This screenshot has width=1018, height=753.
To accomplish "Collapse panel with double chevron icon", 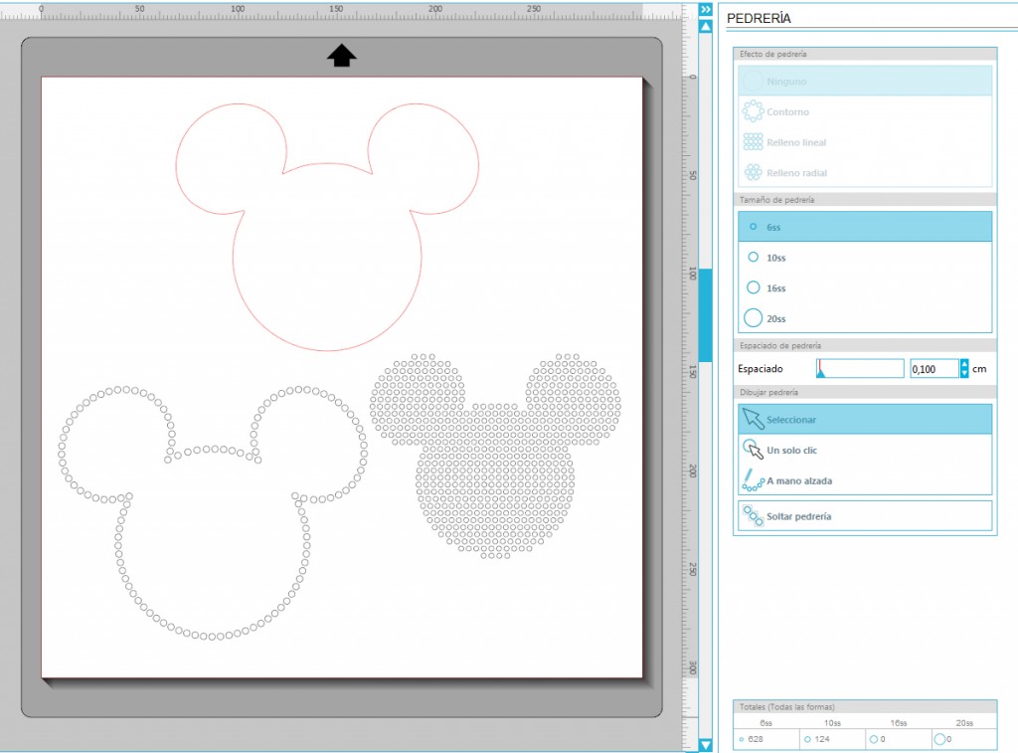I will tap(706, 9).
